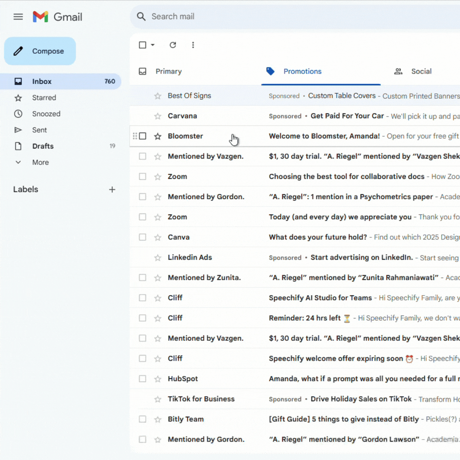Click the Snoozed clock icon
This screenshot has height=460, width=460.
coord(18,114)
